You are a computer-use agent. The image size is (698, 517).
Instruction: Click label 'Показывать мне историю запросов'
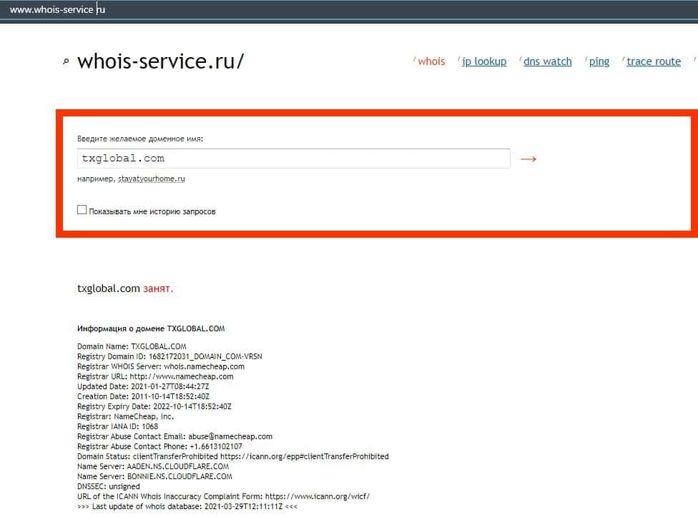(152, 211)
